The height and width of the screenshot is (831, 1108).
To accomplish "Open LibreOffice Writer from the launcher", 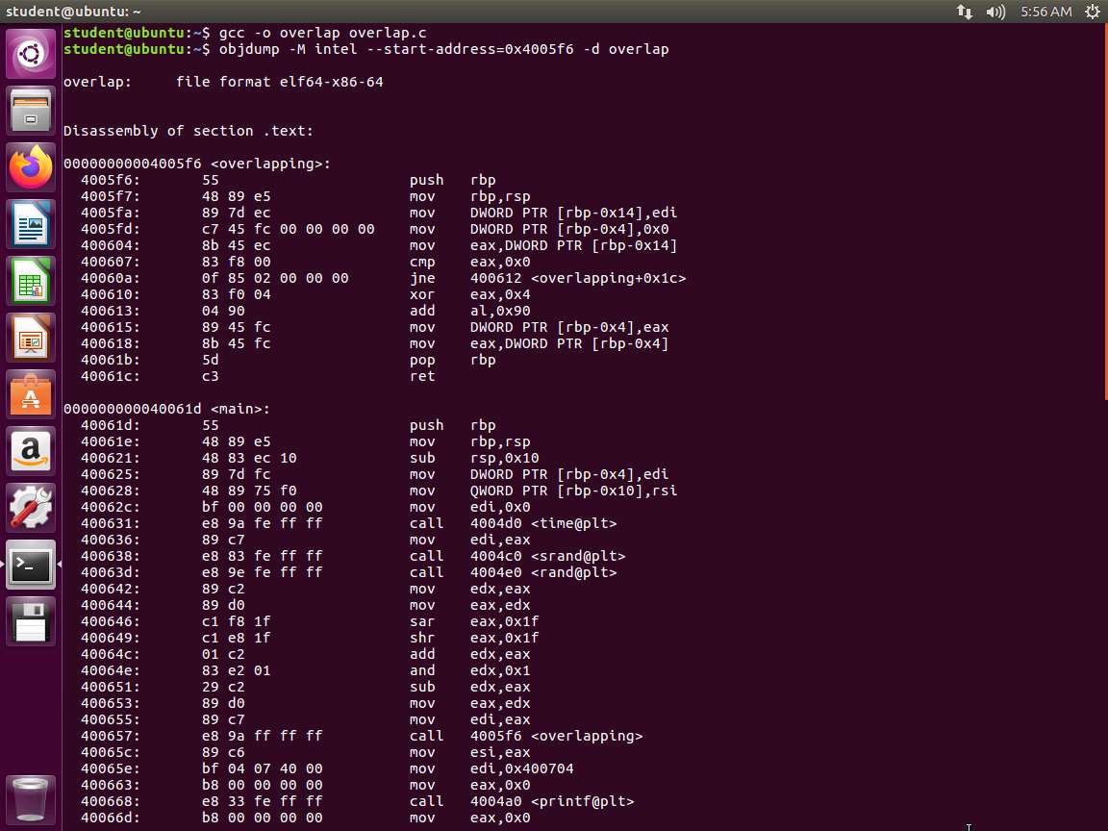I will pyautogui.click(x=31, y=225).
